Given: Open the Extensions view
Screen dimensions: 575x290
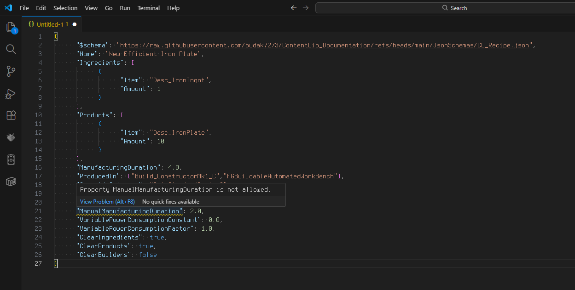Looking at the screenshot, I should (11, 115).
